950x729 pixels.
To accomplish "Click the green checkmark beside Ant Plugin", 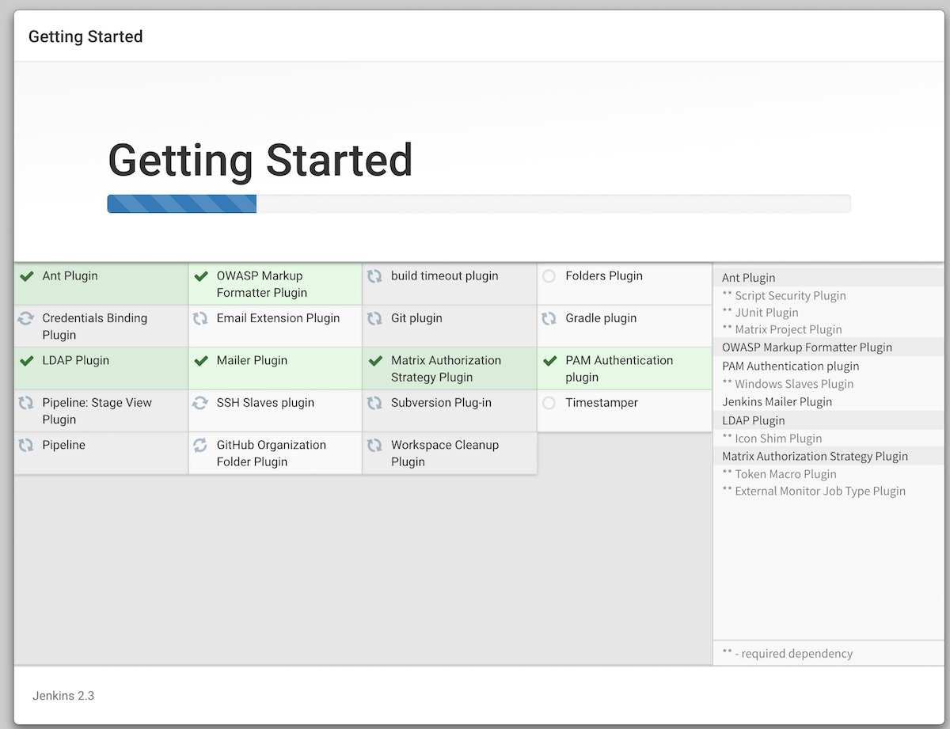I will point(27,276).
